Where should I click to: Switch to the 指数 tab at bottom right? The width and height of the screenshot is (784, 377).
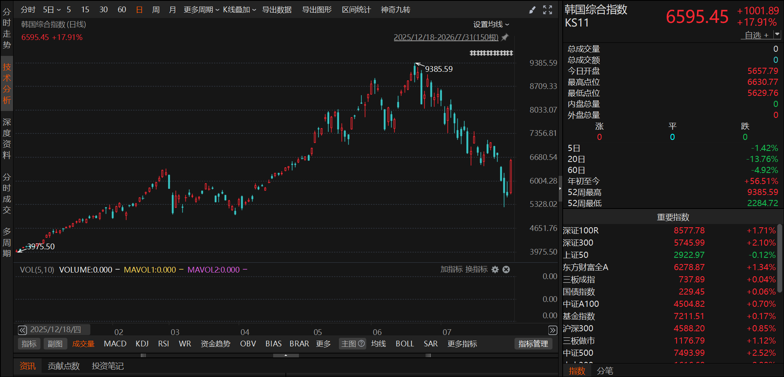pyautogui.click(x=577, y=370)
